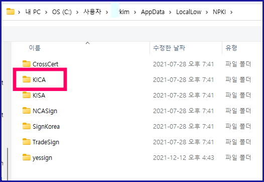Select the TradeSign folder name
Image resolution: width=264 pixels, height=182 pixels.
[x=46, y=142]
